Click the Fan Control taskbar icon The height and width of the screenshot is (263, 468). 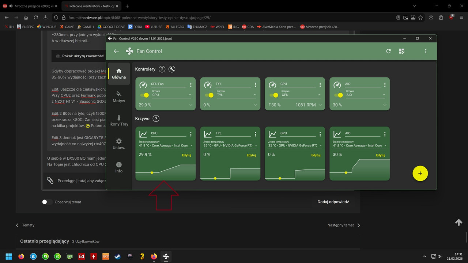pos(166,256)
